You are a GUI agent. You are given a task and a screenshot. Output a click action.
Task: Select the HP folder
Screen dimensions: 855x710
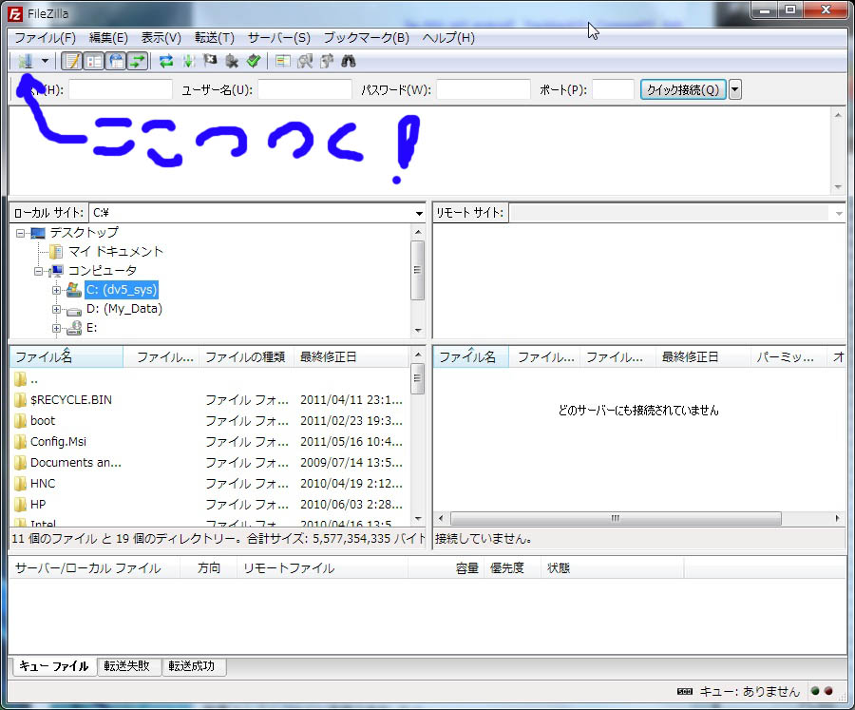point(38,505)
